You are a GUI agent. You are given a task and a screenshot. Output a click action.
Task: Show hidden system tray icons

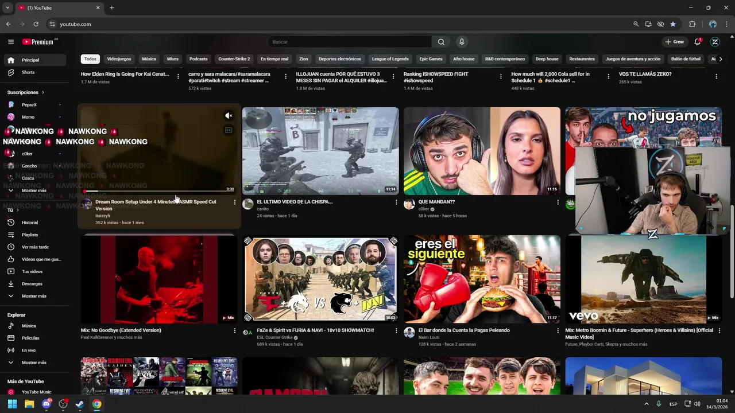(647, 404)
